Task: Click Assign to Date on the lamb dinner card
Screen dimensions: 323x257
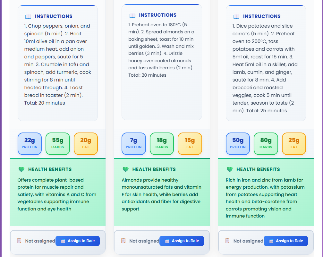Action: pyautogui.click(x=285, y=241)
